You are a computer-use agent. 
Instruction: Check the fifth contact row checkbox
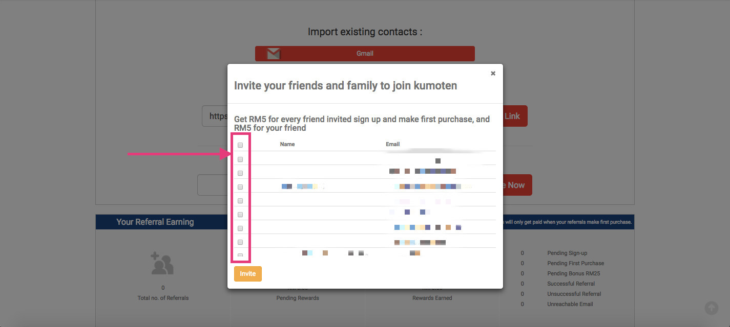(240, 215)
